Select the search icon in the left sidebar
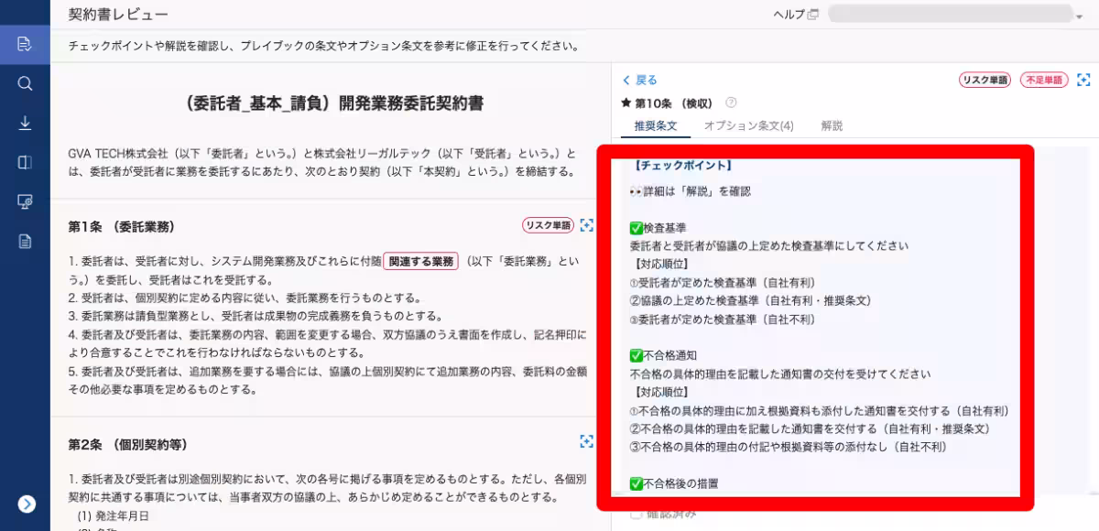This screenshot has width=1099, height=531. pos(25,82)
